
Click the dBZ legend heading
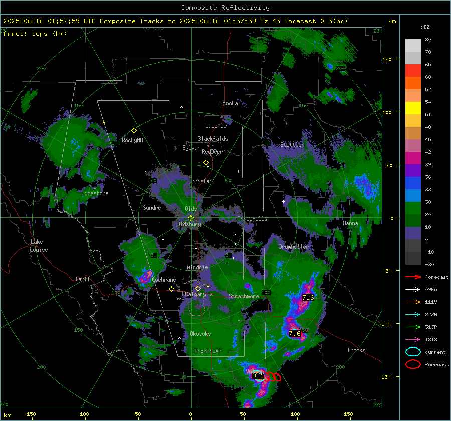[x=425, y=27]
